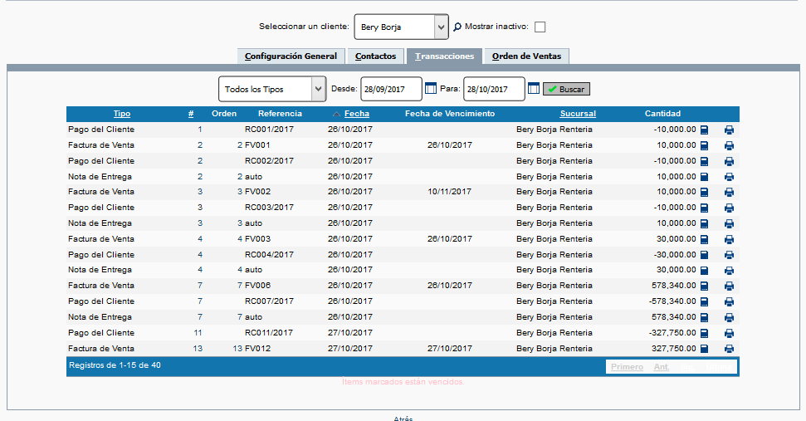
Task: Open the calendar picker for Desde date
Action: [431, 89]
